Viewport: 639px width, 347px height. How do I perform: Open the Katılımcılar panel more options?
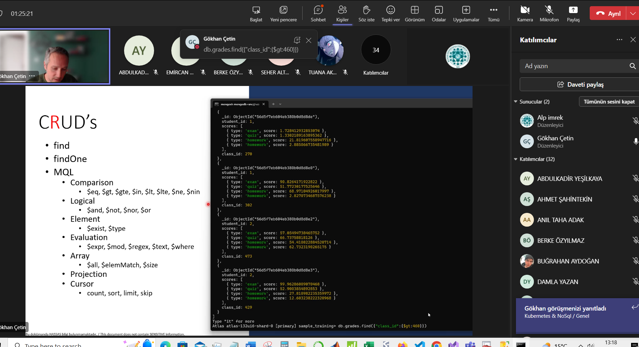619,40
